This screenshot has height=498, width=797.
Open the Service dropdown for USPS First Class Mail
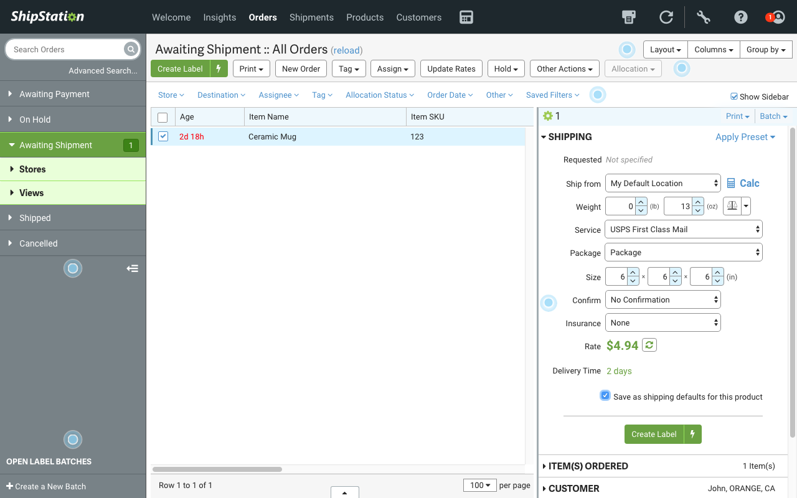683,229
